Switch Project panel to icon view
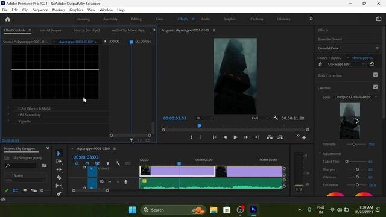 click(x=25, y=190)
